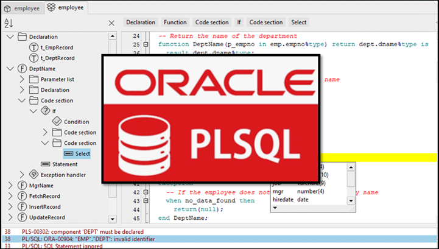Select Exception handler lightning icon
The height and width of the screenshot is (249, 439).
coord(33,175)
